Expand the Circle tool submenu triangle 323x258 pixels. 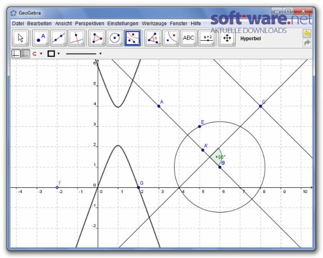121,44
